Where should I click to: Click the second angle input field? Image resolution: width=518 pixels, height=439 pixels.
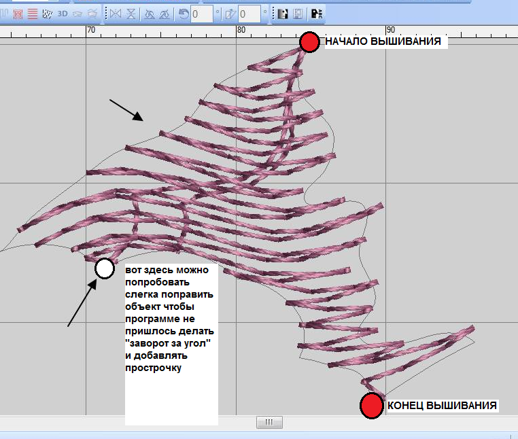point(249,13)
